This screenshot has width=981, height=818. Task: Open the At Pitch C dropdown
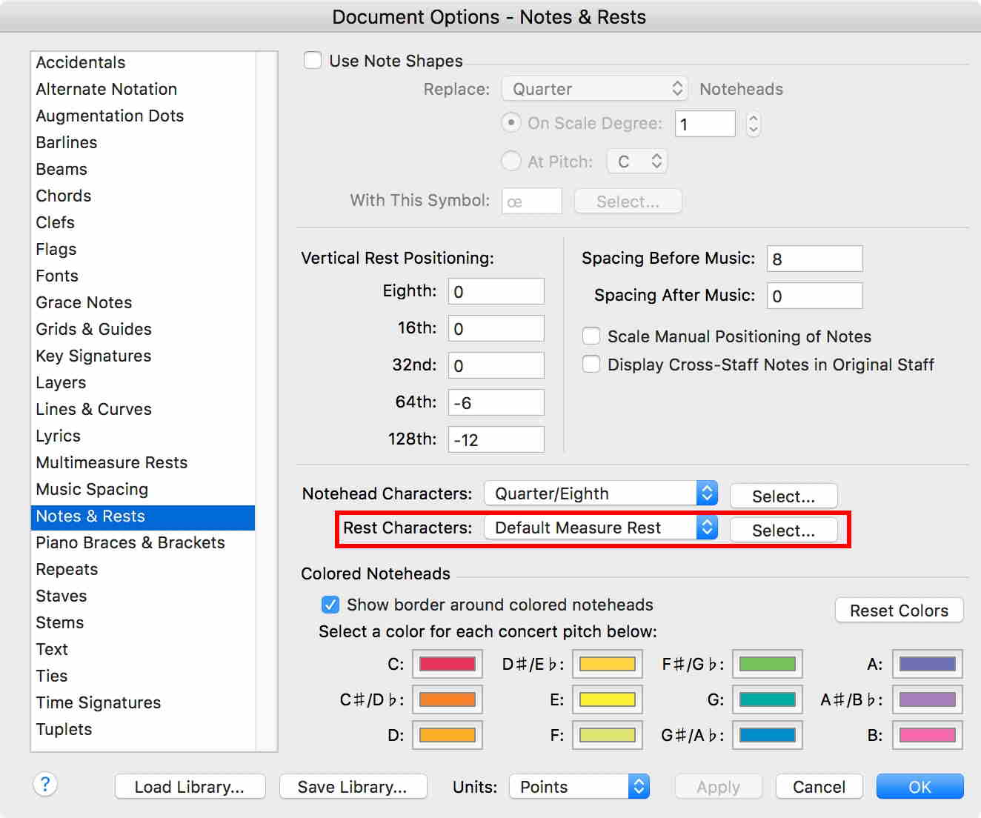click(637, 161)
